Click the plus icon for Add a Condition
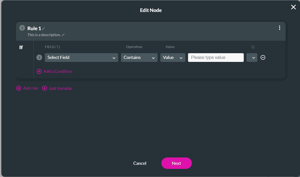 (39, 71)
